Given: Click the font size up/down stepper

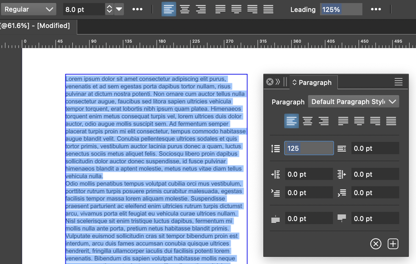Looking at the screenshot, I should point(109,9).
